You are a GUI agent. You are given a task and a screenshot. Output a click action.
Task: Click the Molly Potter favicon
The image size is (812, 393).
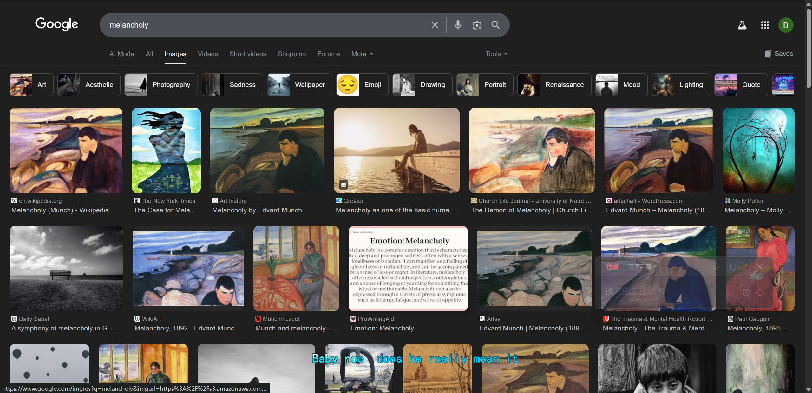click(x=728, y=201)
